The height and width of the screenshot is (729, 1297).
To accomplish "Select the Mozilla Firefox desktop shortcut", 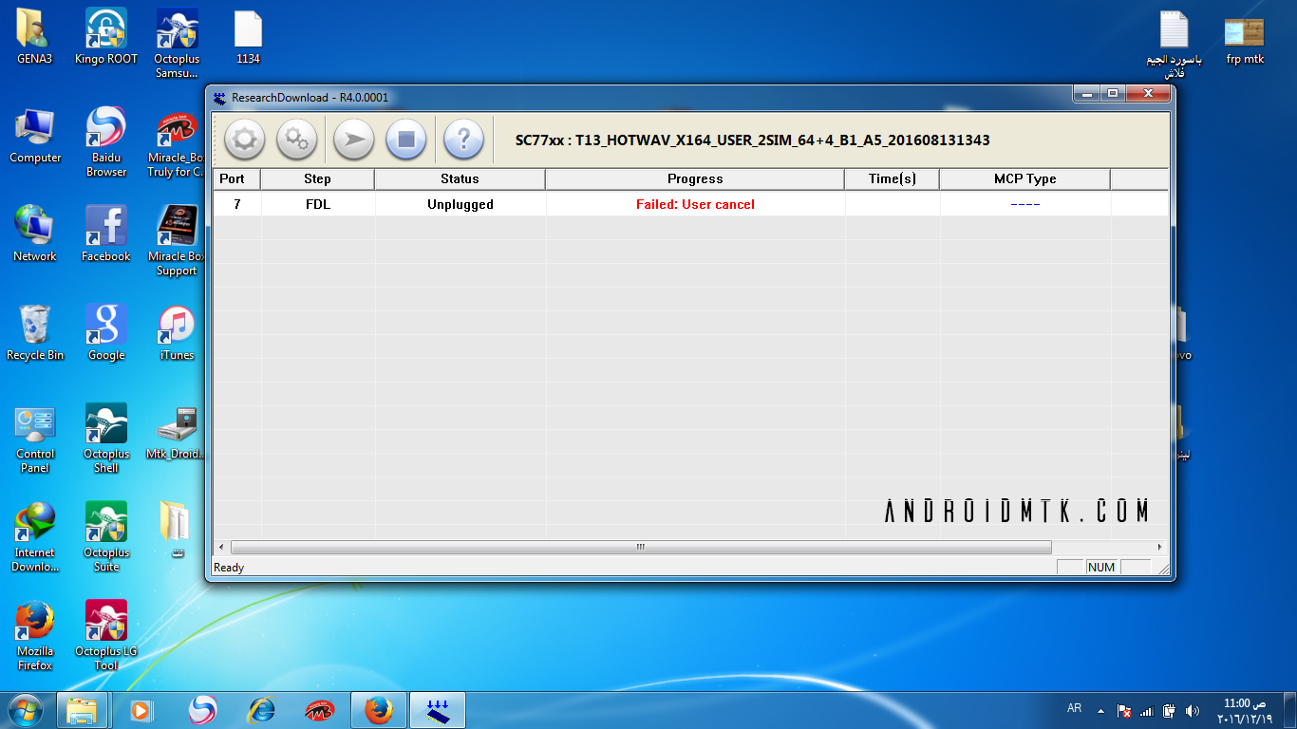I will 35,636.
